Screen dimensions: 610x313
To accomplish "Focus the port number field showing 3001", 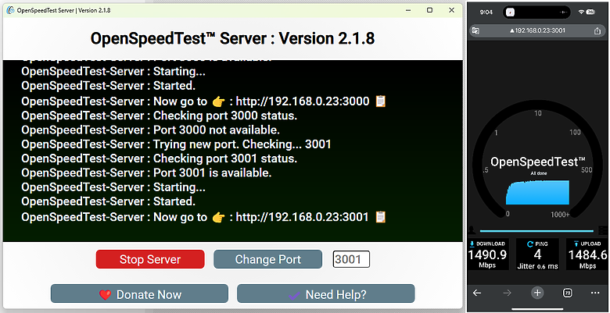I will 351,259.
